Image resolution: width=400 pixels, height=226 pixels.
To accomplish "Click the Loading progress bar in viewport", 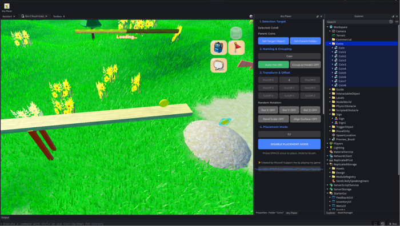I will [127, 31].
